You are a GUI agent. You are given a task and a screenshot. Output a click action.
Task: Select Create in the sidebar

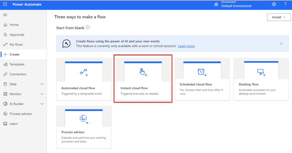(23, 54)
